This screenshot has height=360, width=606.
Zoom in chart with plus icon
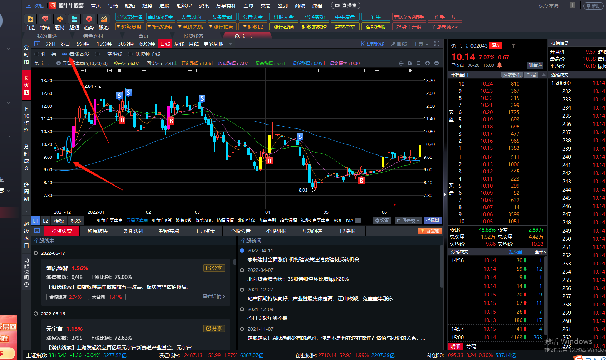[428, 63]
